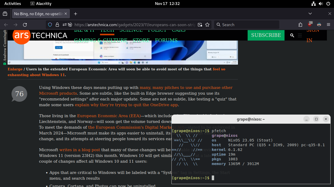Click the URL address field
The image size is (334, 187).
pyautogui.click(x=135, y=25)
